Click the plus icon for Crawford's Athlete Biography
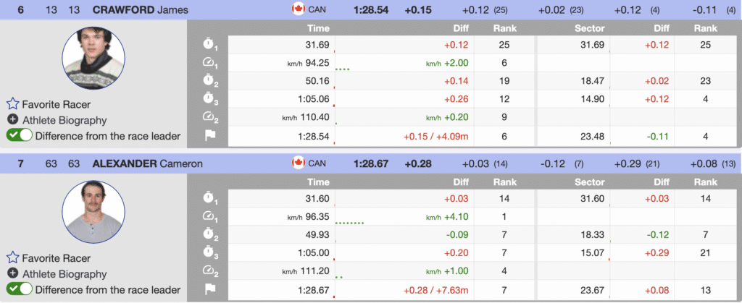The image size is (742, 303). click(12, 120)
